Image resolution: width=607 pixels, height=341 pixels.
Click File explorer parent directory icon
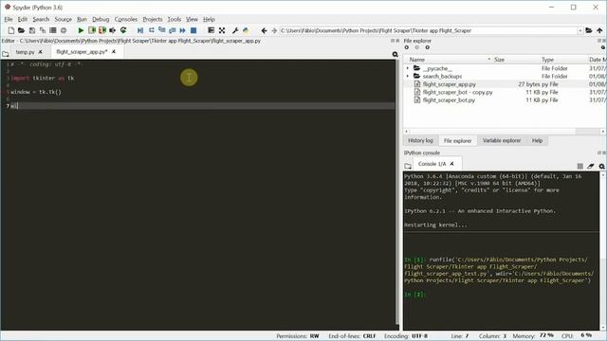(428, 47)
